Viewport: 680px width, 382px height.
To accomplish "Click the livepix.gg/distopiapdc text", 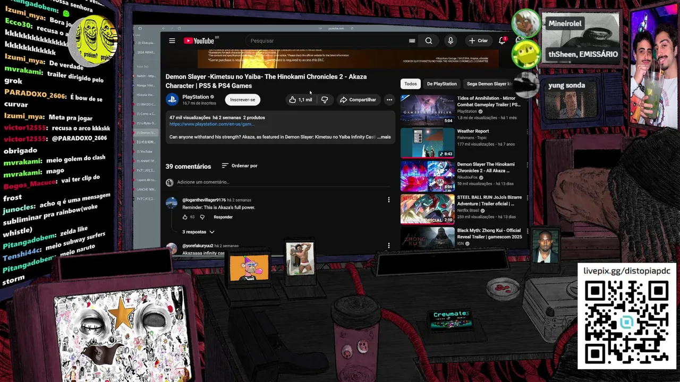I will (627, 271).
